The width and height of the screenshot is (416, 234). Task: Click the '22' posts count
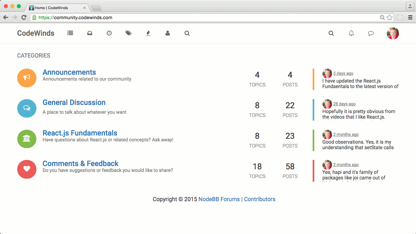click(290, 105)
